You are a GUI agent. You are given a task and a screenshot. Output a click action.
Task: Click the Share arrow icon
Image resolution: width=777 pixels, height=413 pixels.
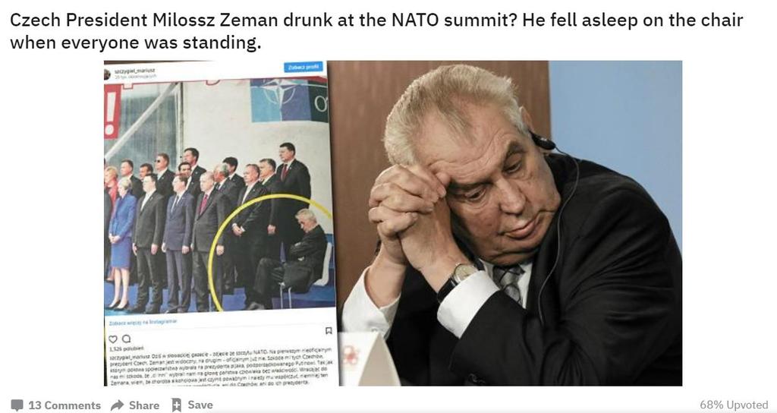pos(118,405)
